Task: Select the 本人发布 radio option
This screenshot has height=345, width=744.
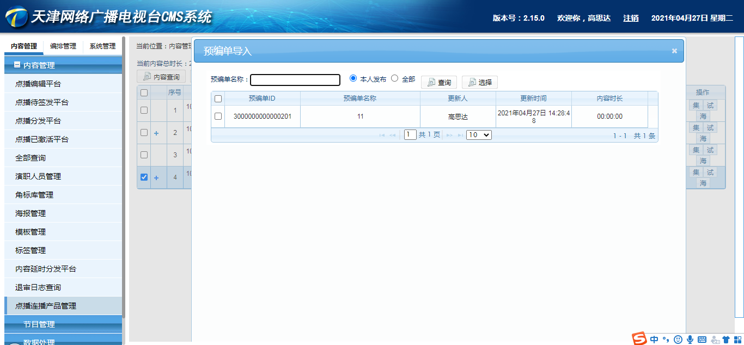Action: [x=353, y=78]
